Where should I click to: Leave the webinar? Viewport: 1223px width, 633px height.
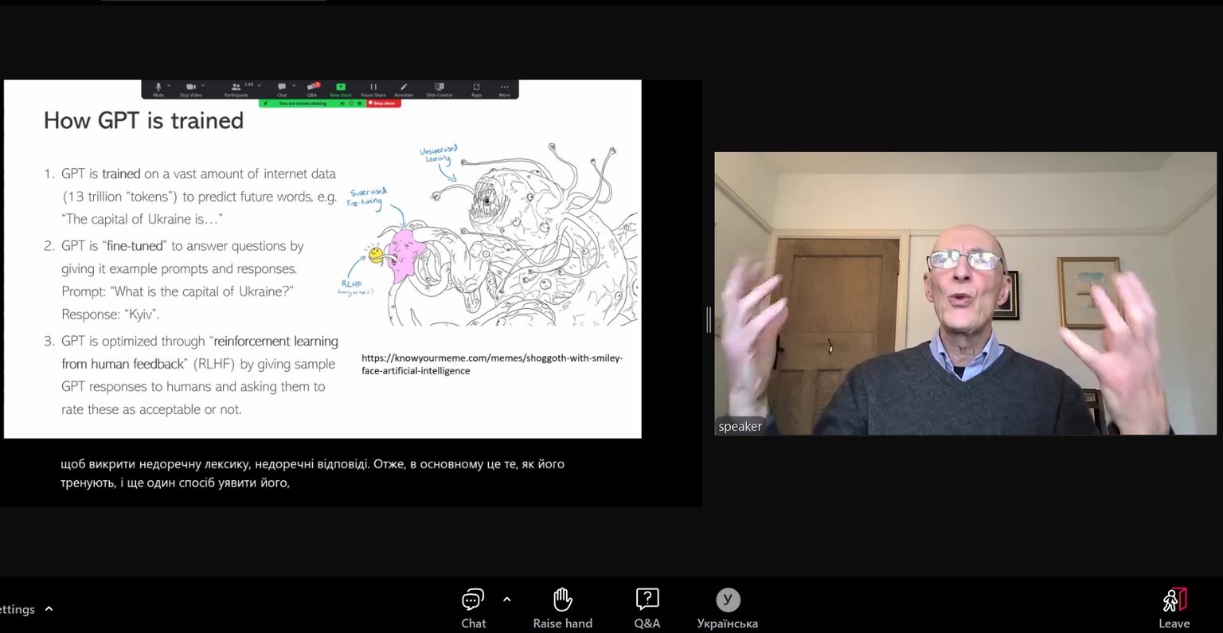point(1174,608)
